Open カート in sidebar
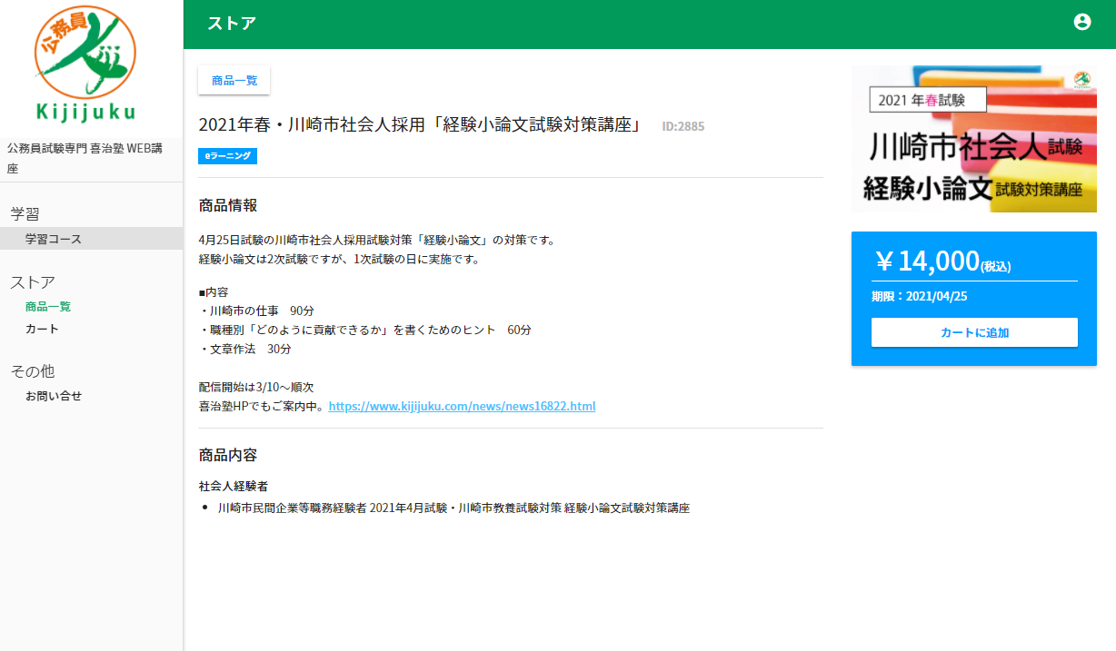This screenshot has height=651, width=1116. click(x=42, y=329)
